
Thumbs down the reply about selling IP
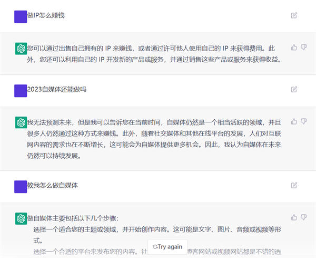tap(304, 47)
